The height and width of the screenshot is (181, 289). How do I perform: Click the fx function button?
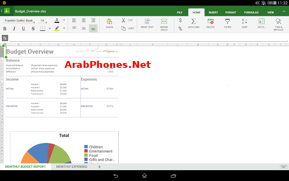(5, 38)
